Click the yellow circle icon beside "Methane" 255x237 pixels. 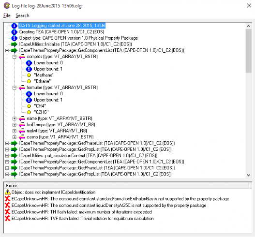[29, 75]
